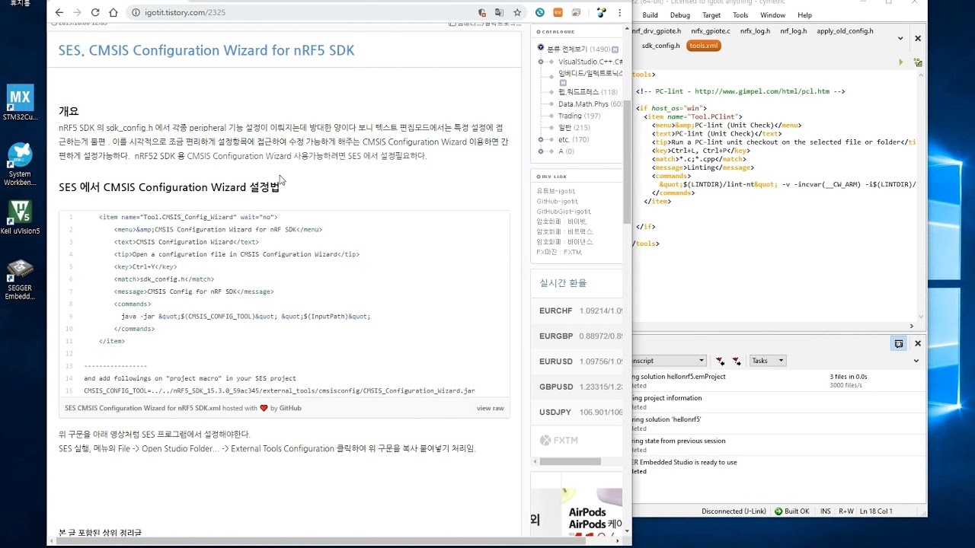Open the Tools menu in SES
The width and height of the screenshot is (975, 548).
pyautogui.click(x=740, y=15)
